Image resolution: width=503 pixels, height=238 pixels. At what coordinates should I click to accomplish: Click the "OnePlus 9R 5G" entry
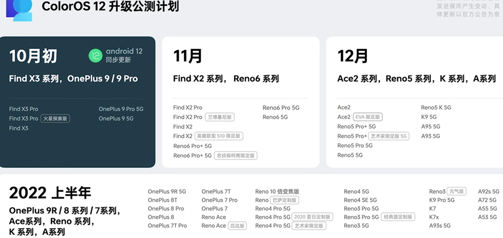coord(167,191)
